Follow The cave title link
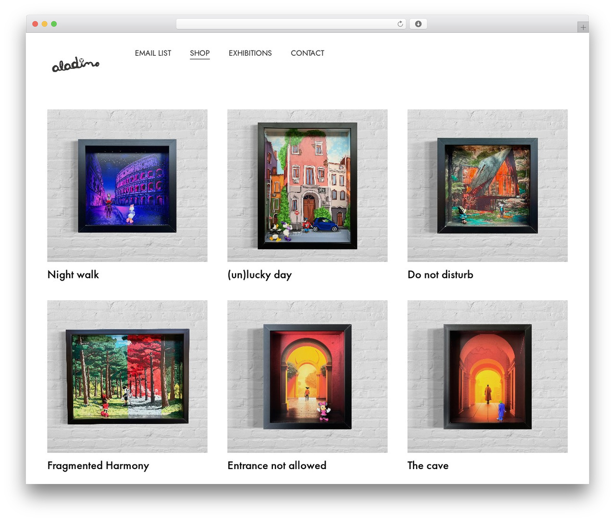The image size is (615, 521). (428, 465)
